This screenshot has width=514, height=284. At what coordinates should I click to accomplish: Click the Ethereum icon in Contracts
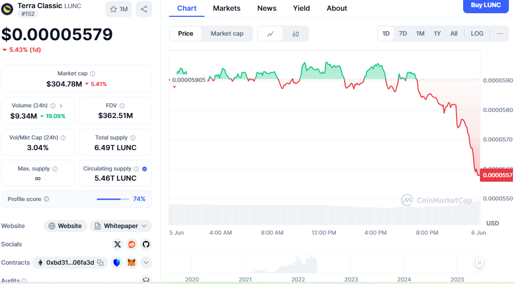click(x=40, y=263)
